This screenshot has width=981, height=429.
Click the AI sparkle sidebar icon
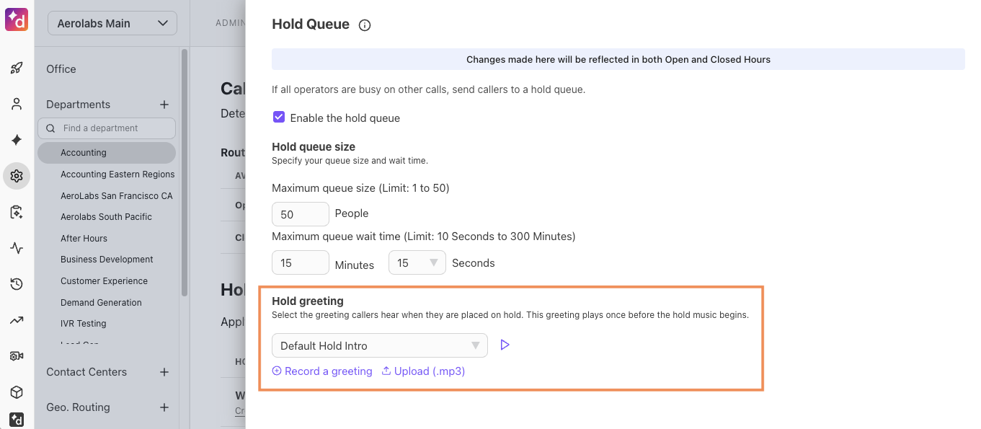tap(17, 140)
